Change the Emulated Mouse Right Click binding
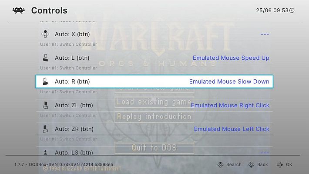The height and width of the screenshot is (174, 309). tap(230, 105)
